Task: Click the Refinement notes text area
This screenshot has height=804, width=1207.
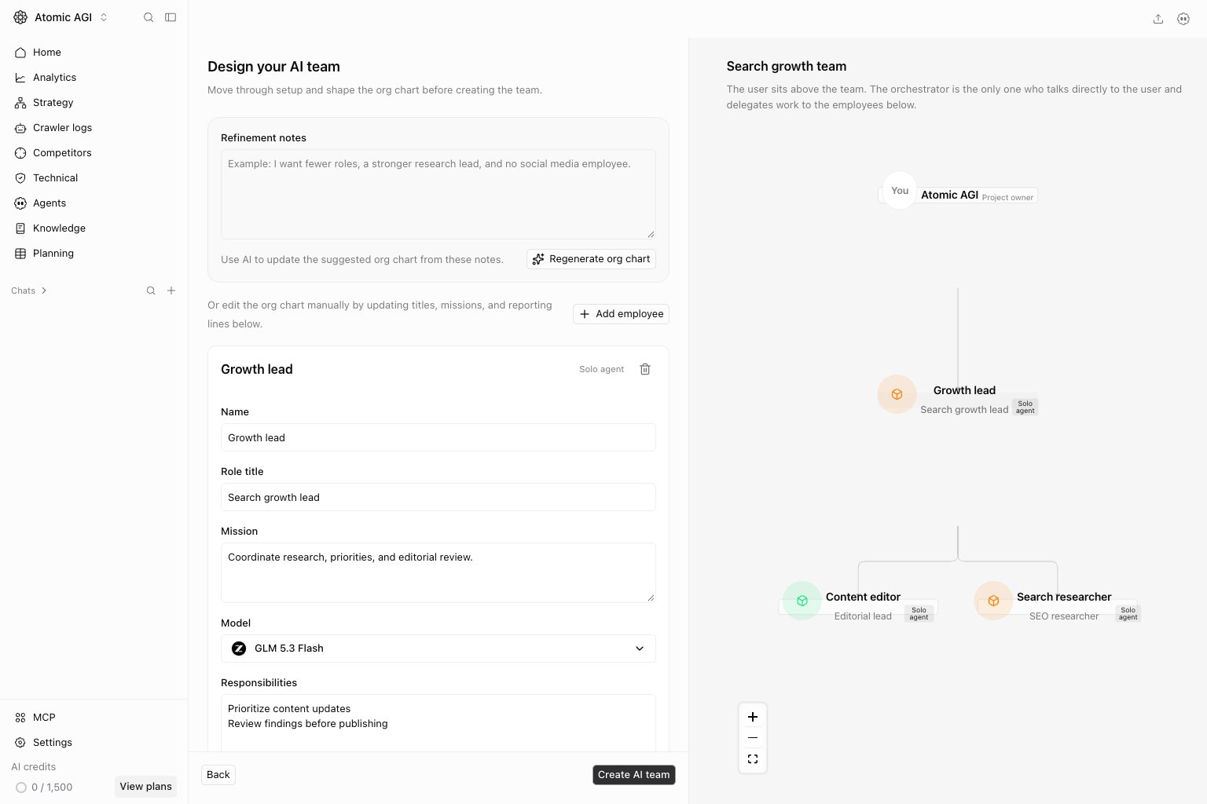Action: tap(438, 194)
